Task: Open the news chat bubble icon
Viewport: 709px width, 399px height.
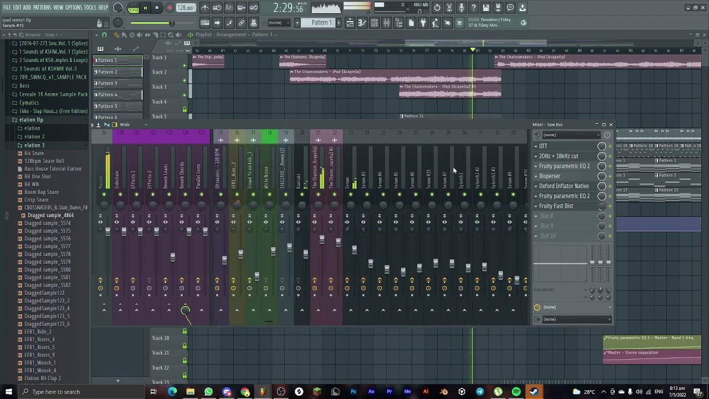Action: coord(510,8)
